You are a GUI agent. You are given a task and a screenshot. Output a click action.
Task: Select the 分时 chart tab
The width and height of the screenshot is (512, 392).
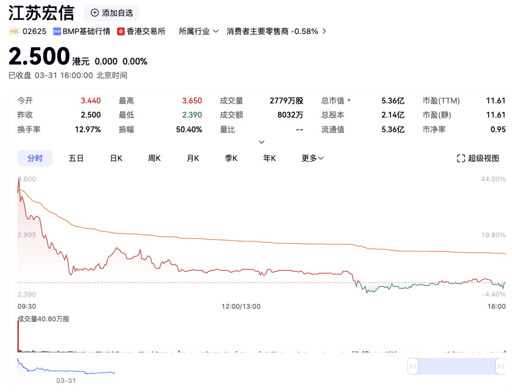(x=35, y=158)
